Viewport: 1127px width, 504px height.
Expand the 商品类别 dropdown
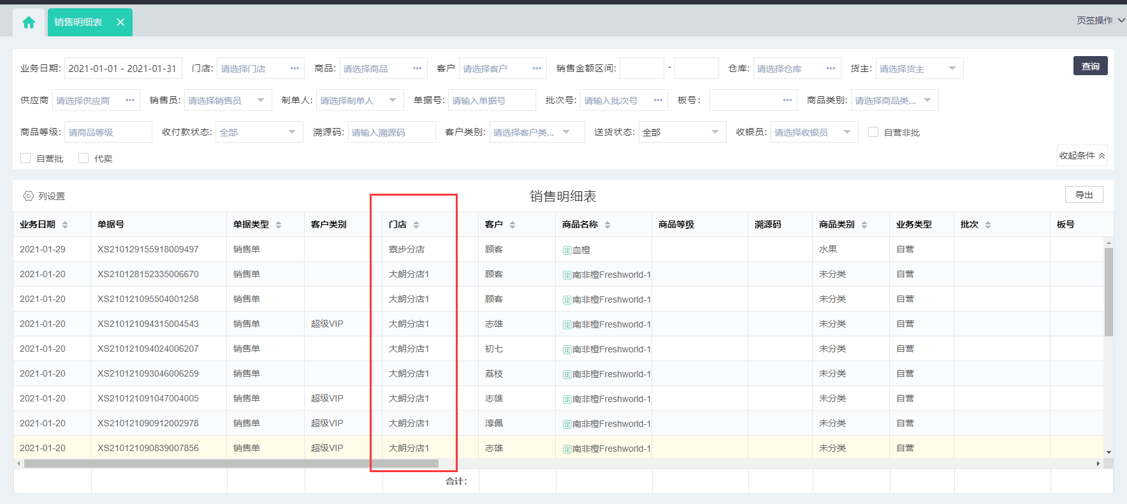pos(927,100)
